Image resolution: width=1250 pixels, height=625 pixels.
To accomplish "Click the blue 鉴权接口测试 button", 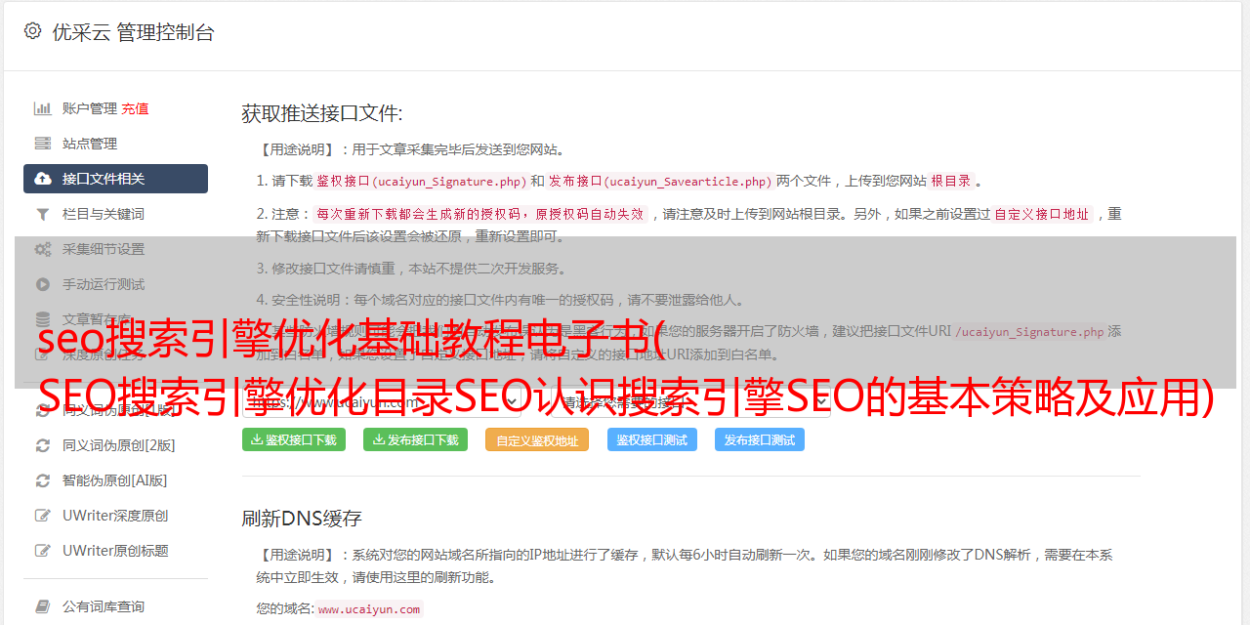I will pyautogui.click(x=652, y=439).
